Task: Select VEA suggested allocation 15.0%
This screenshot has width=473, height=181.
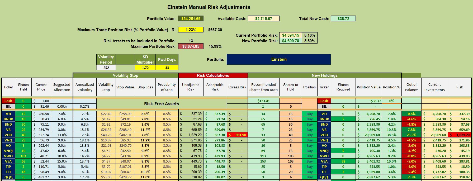Action: tap(62, 161)
